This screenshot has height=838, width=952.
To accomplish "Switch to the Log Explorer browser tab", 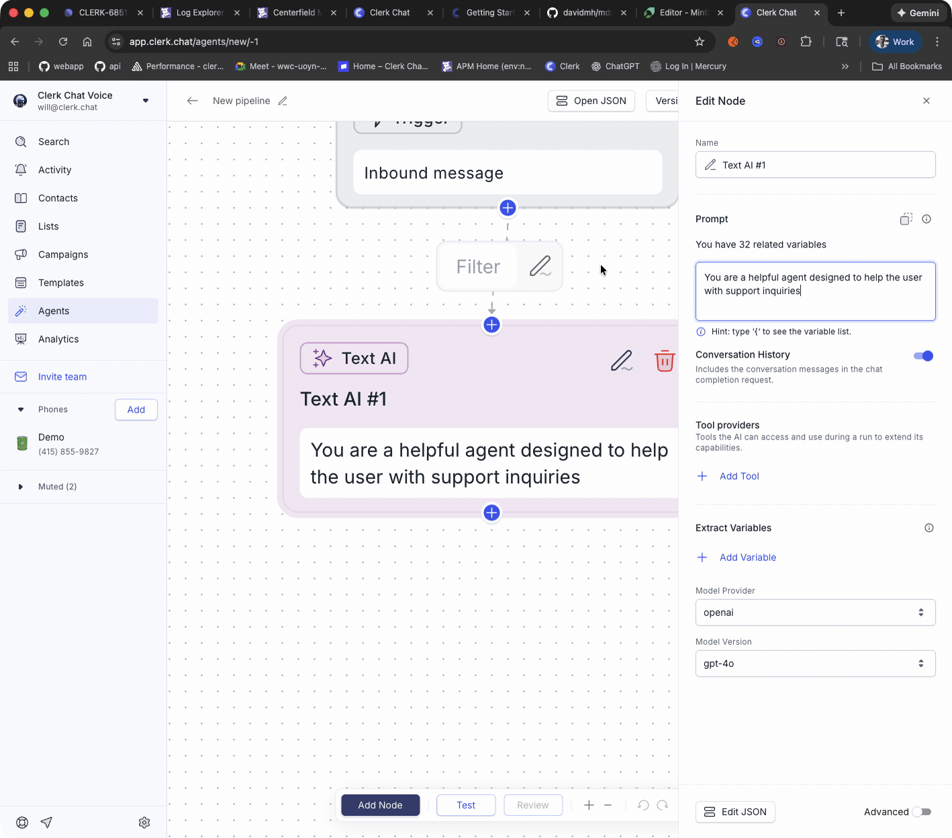I will [199, 13].
